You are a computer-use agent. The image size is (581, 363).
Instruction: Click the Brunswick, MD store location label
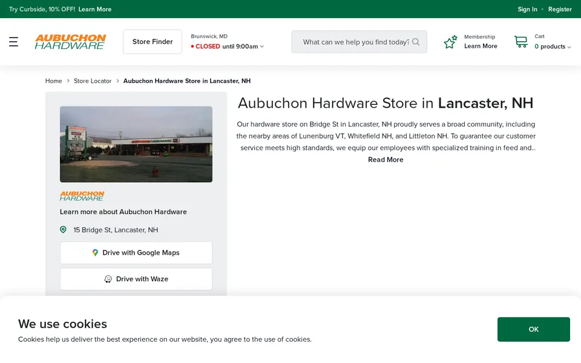(209, 36)
